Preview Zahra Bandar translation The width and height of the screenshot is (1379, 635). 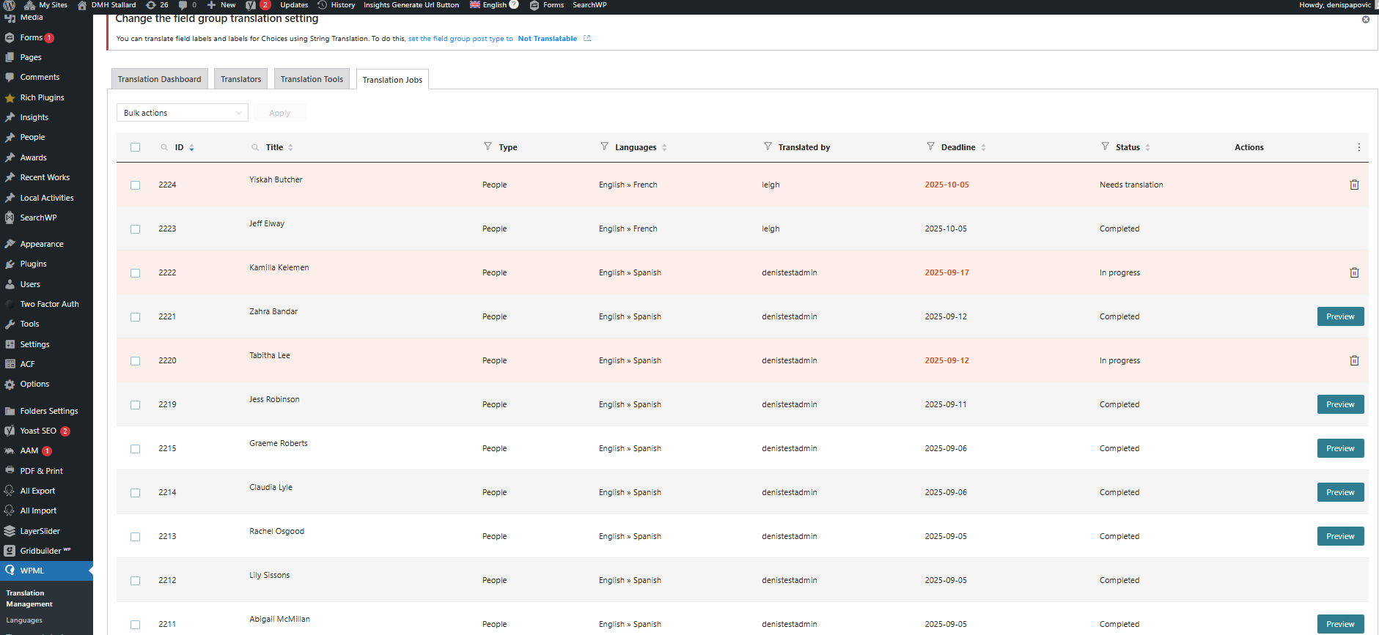1339,316
